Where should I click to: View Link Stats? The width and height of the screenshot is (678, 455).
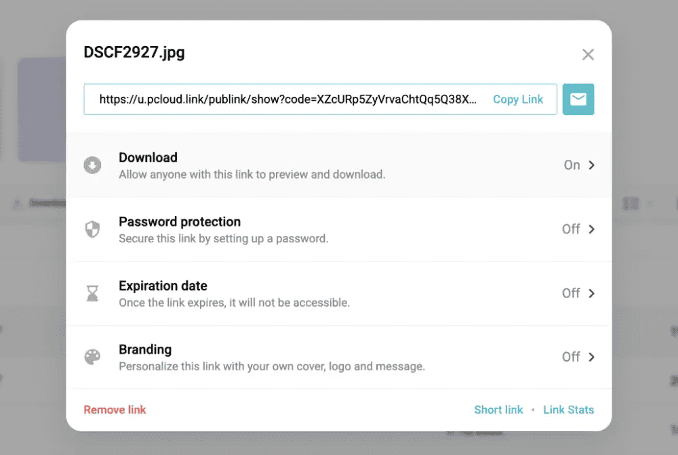568,410
